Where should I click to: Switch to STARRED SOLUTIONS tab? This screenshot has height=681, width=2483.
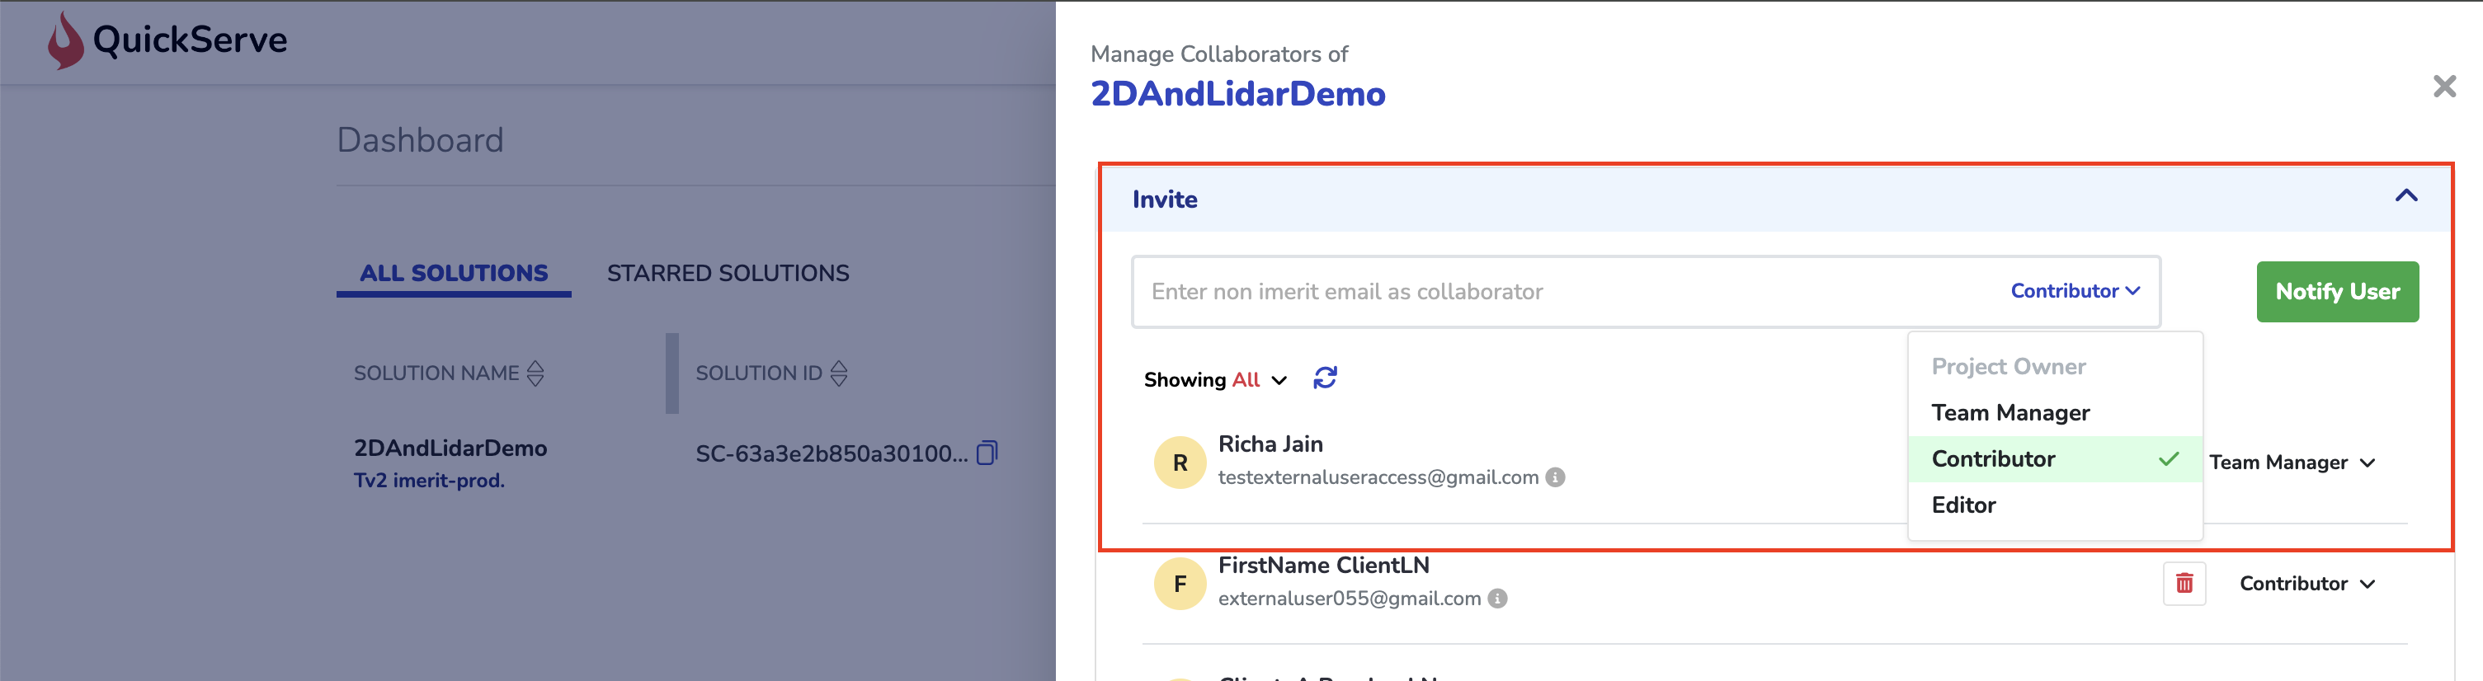coord(728,274)
